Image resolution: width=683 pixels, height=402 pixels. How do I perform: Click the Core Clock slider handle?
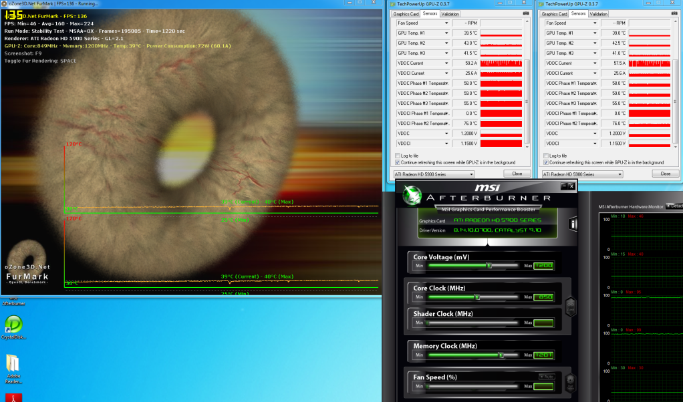coord(477,297)
